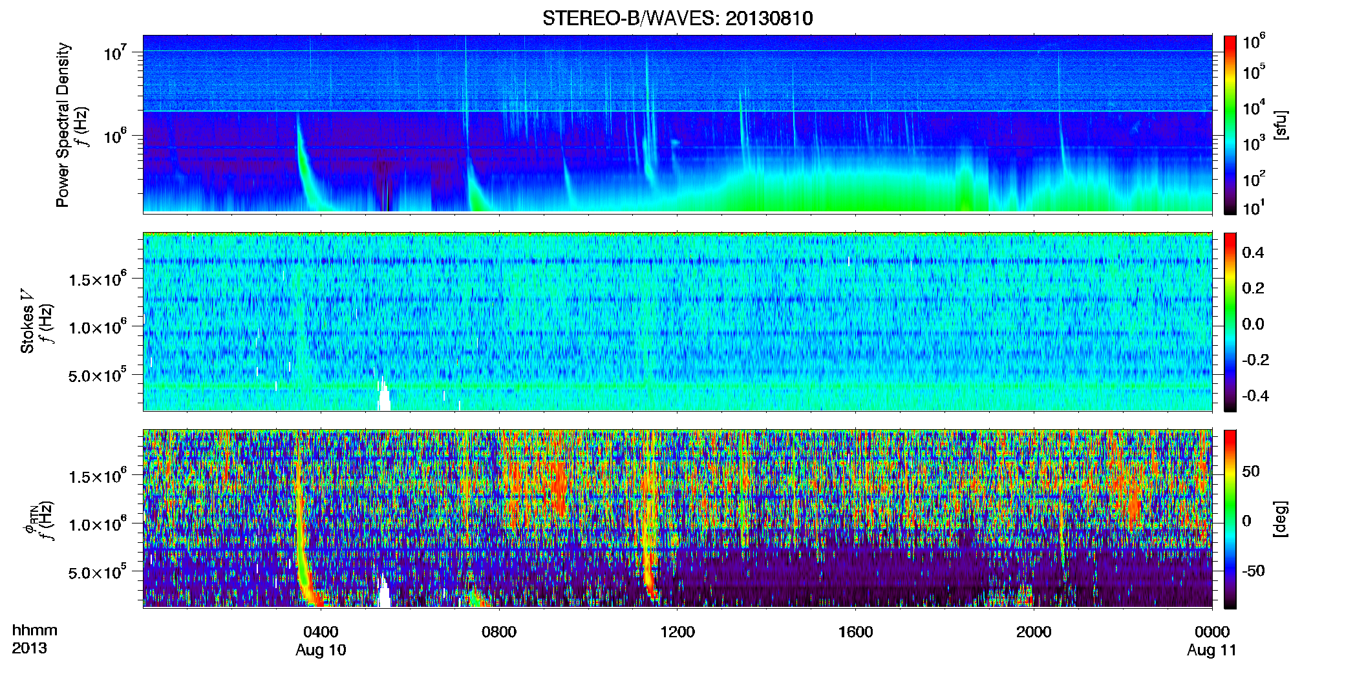Image resolution: width=1355 pixels, height=698 pixels.
Task: Click the 10^4 value on top colorbar
Action: click(1254, 109)
